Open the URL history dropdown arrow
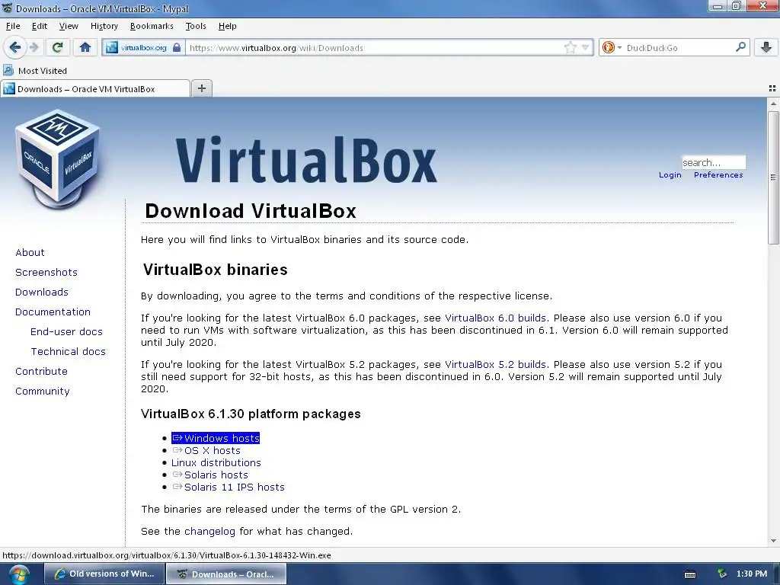Image resolution: width=780 pixels, height=585 pixels. pos(586,48)
